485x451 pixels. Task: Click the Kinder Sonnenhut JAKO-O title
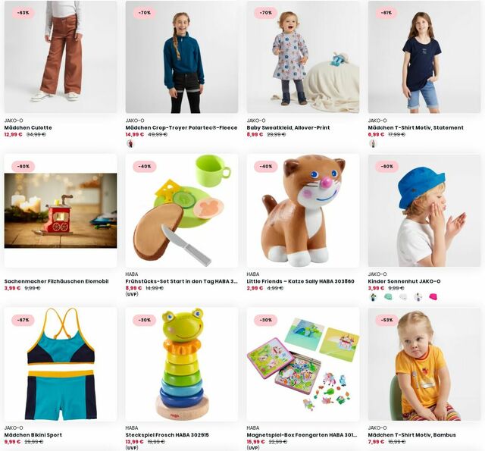pos(404,281)
